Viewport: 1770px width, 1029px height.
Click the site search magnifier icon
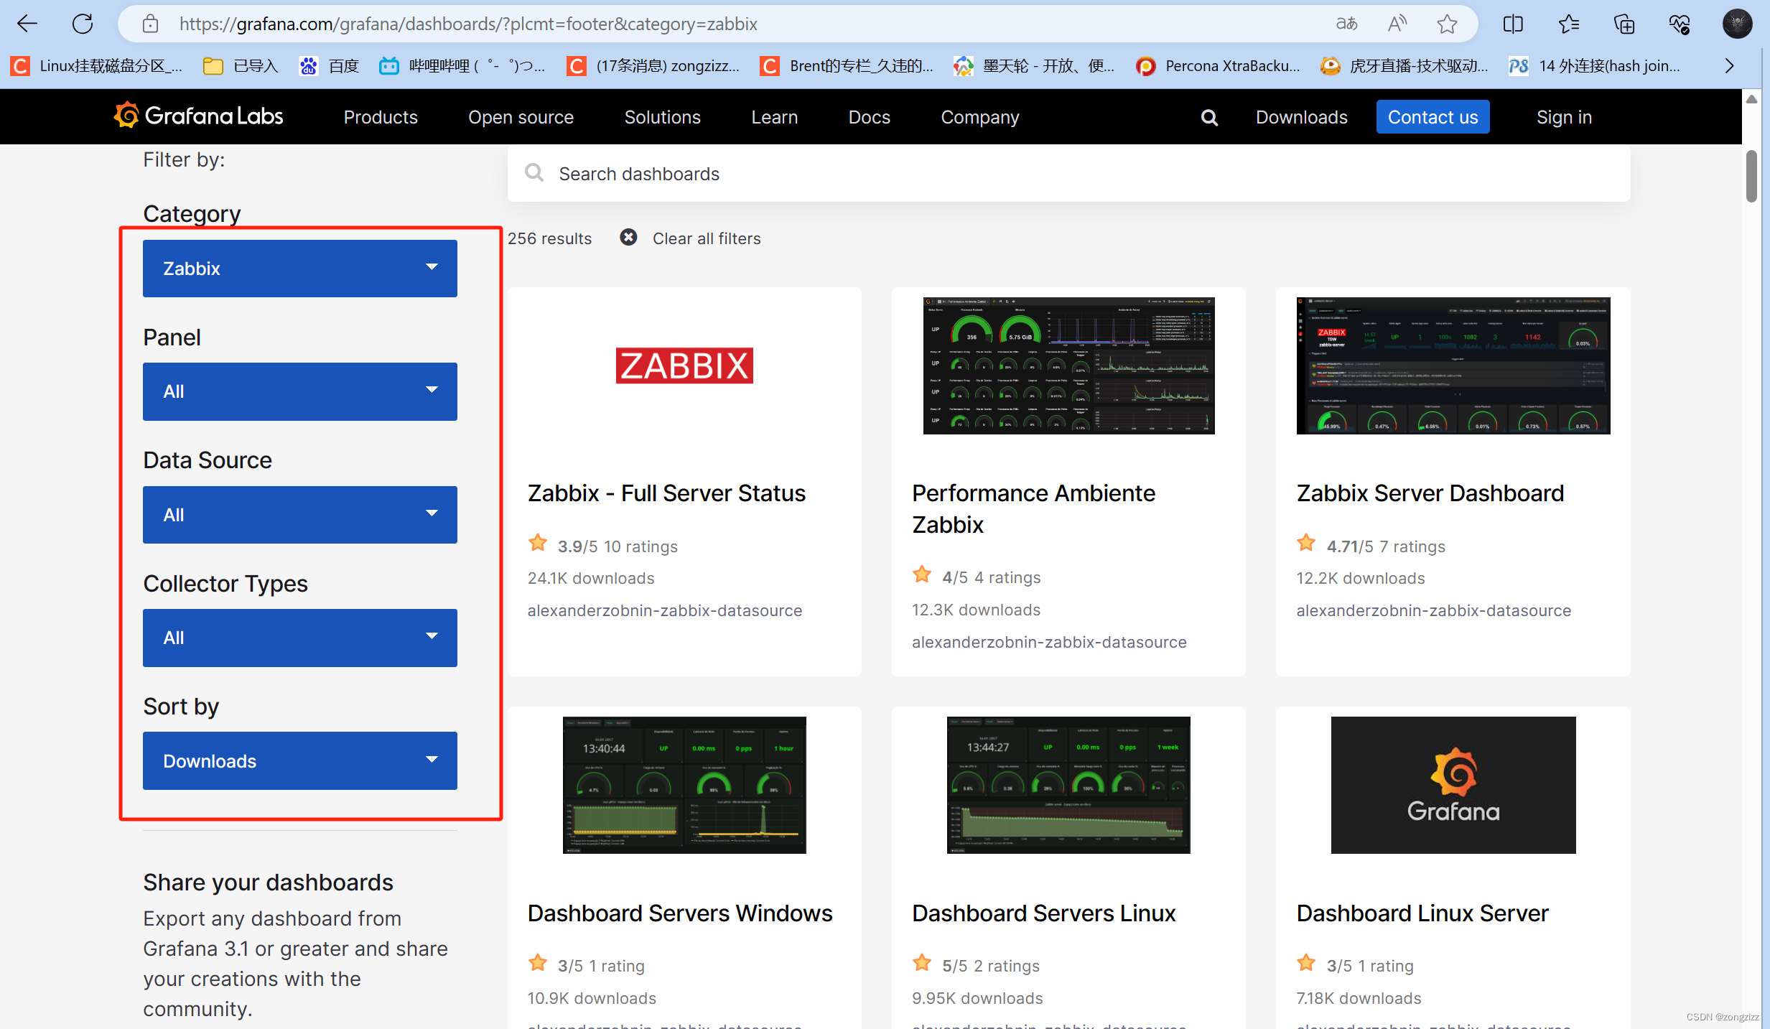pos(1209,117)
